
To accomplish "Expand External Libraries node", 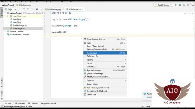I will point(5,31).
